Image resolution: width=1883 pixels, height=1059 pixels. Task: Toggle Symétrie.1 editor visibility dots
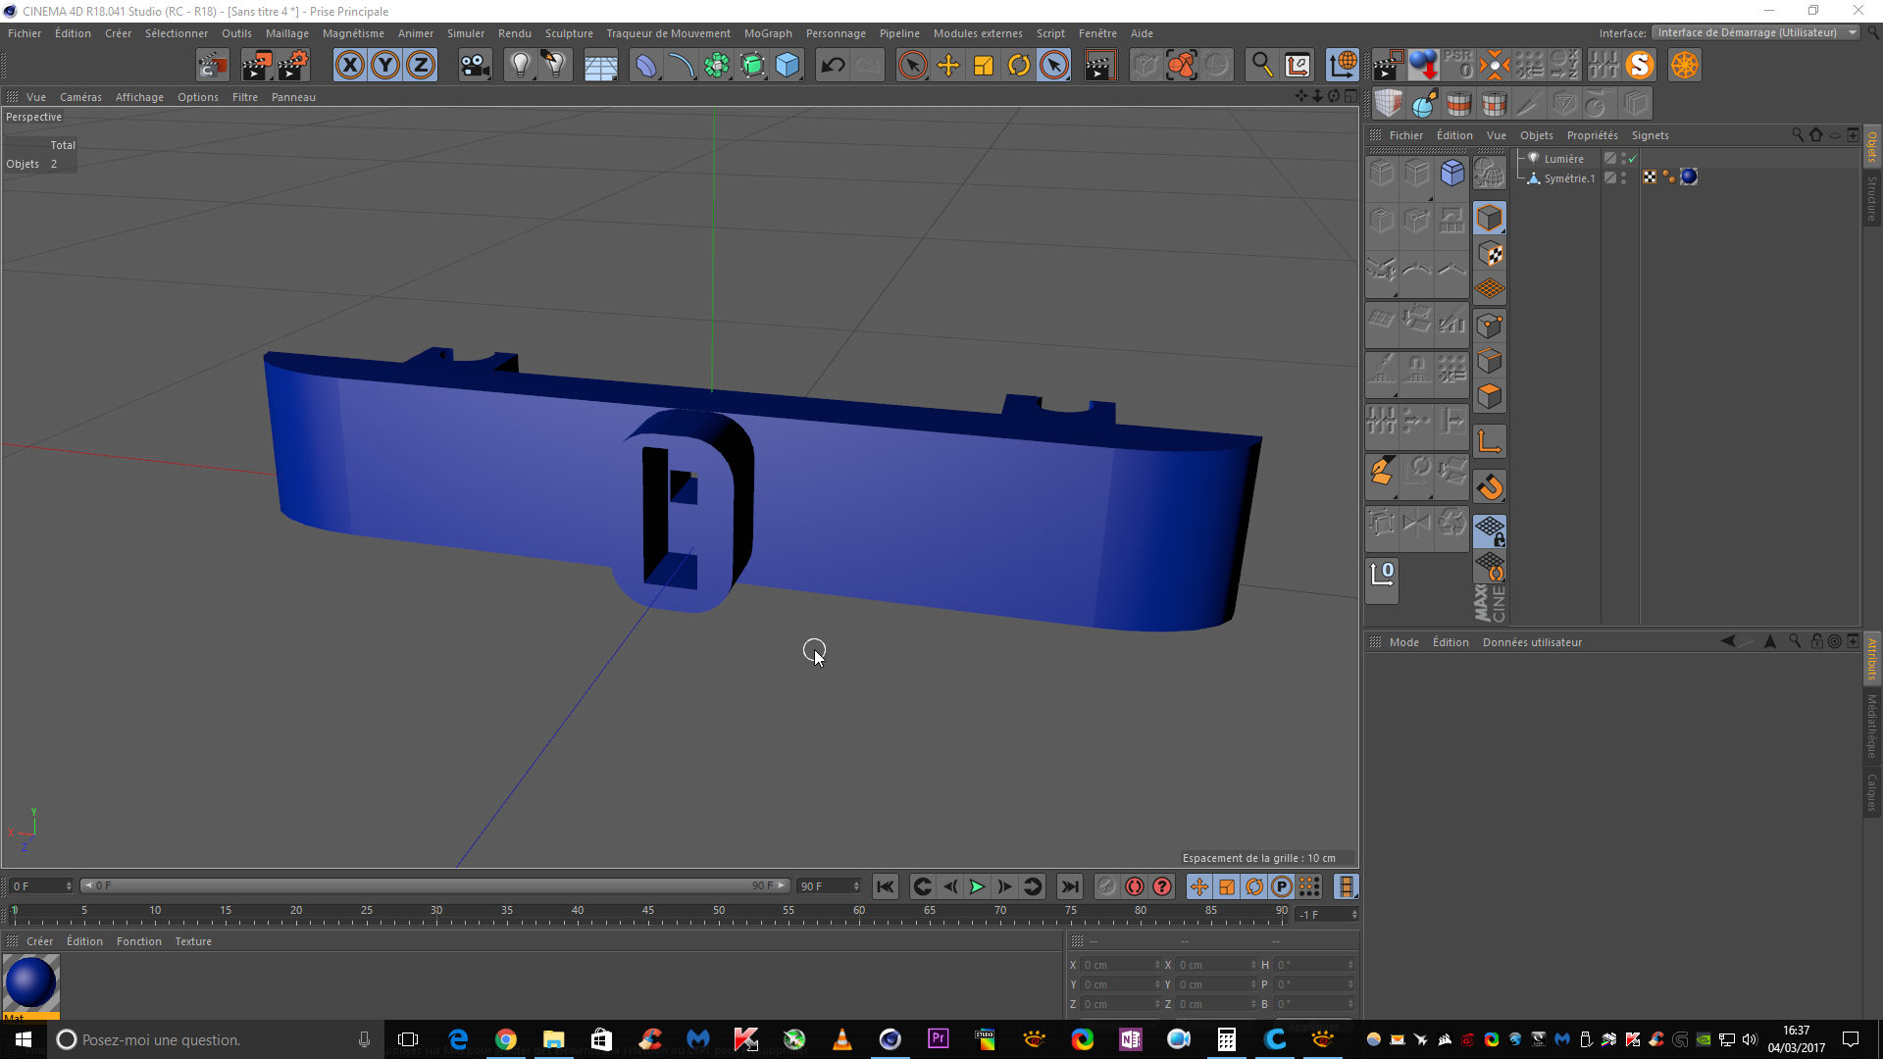pos(1624,178)
